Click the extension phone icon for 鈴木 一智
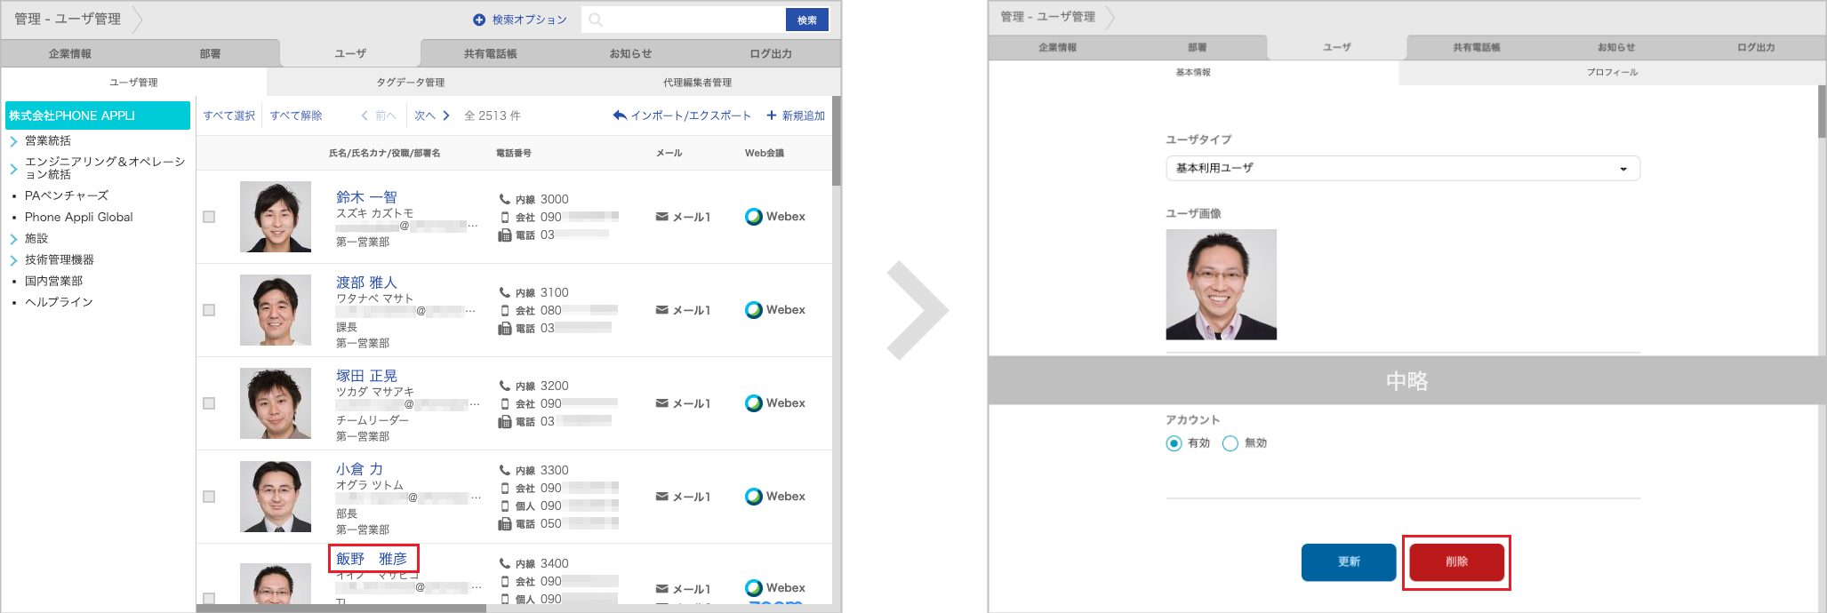This screenshot has width=1827, height=613. [x=505, y=199]
